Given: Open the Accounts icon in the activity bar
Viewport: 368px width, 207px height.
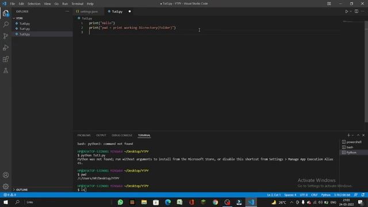Looking at the screenshot, I should [x=6, y=175].
